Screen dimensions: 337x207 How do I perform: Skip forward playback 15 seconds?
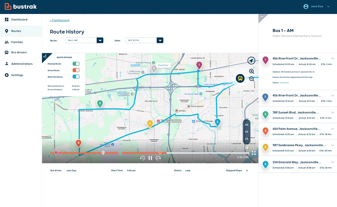[x=158, y=158]
